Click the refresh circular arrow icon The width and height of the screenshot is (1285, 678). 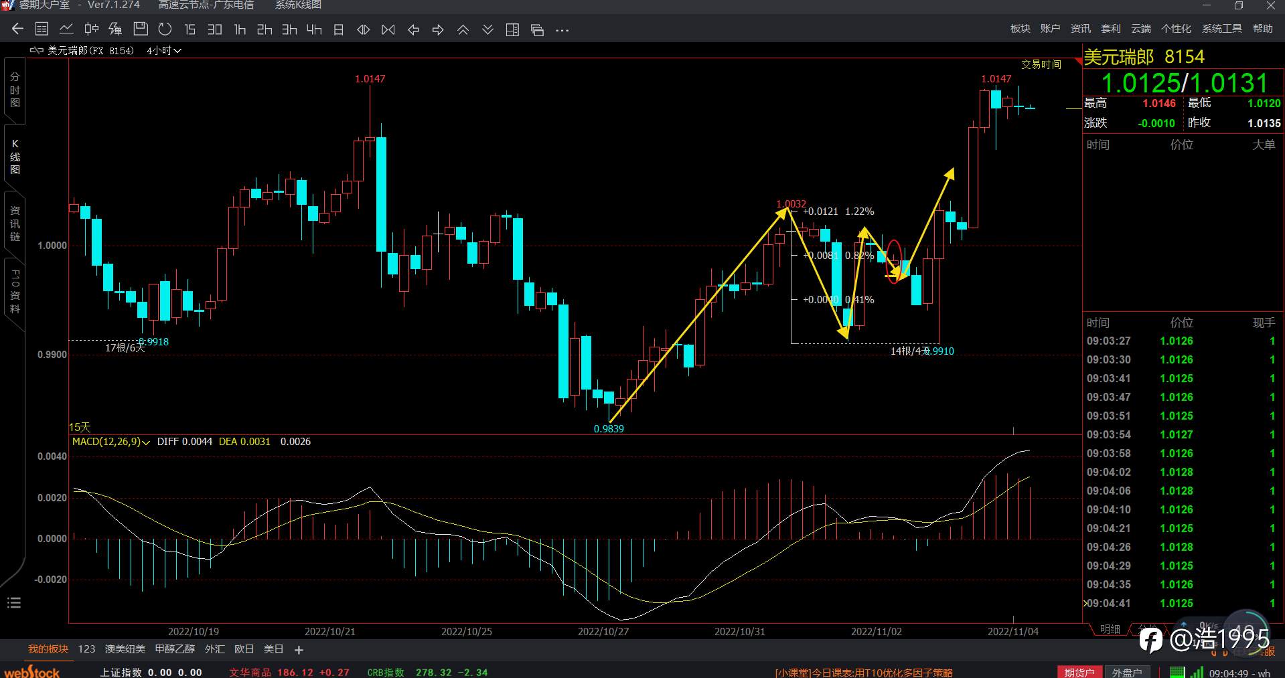165,29
